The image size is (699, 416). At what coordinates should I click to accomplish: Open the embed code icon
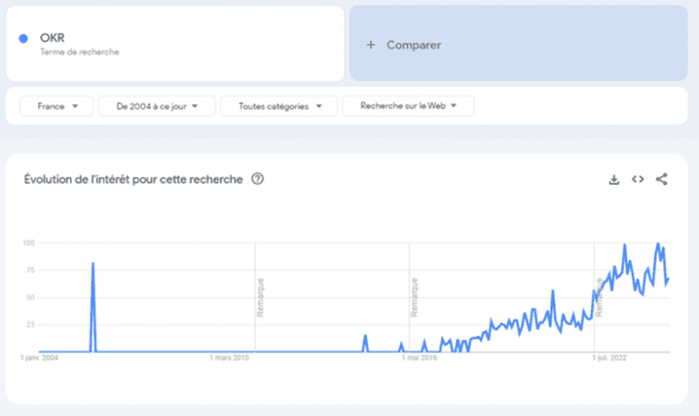pyautogui.click(x=638, y=179)
